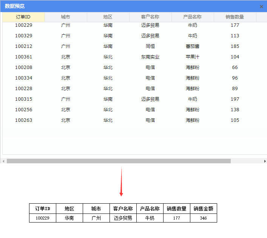Click the 销售数量 header in preview grid
This screenshot has width=267, height=238.
(x=235, y=17)
